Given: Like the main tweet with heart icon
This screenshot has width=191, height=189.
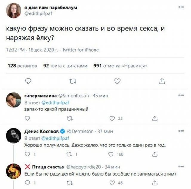Looking at the screenshot, I should tap(118, 81).
